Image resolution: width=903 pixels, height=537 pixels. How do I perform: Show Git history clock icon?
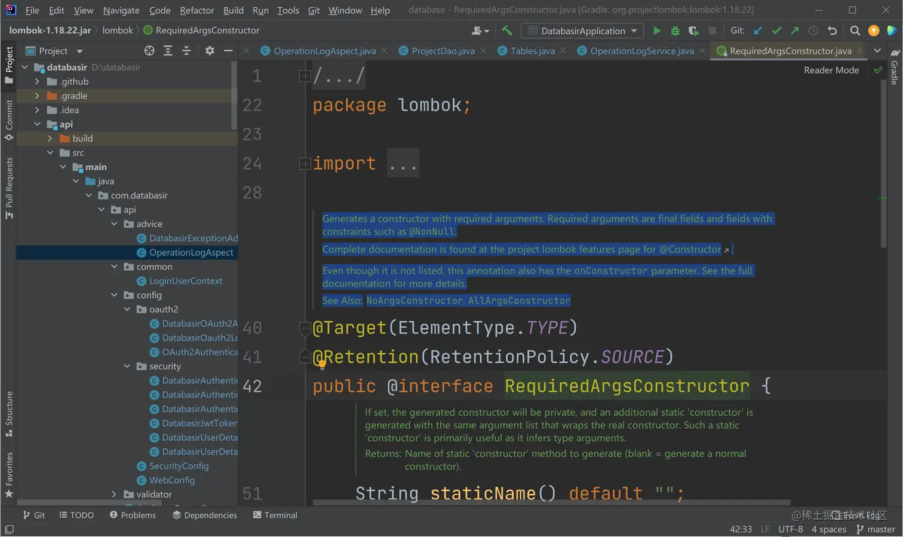point(813,30)
